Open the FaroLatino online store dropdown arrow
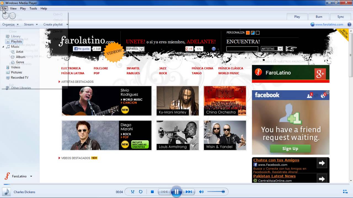353x198 pixels. pos(31,176)
